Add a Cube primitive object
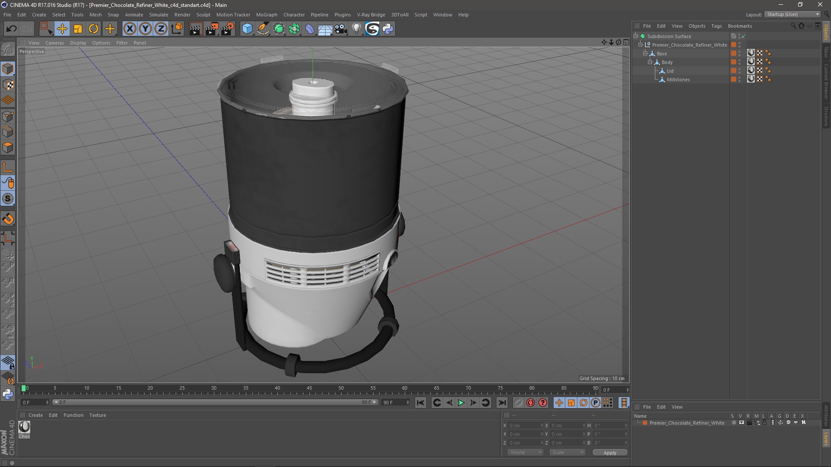 247,29
